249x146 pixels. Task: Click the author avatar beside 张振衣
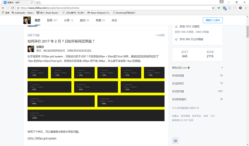pos(31,49)
